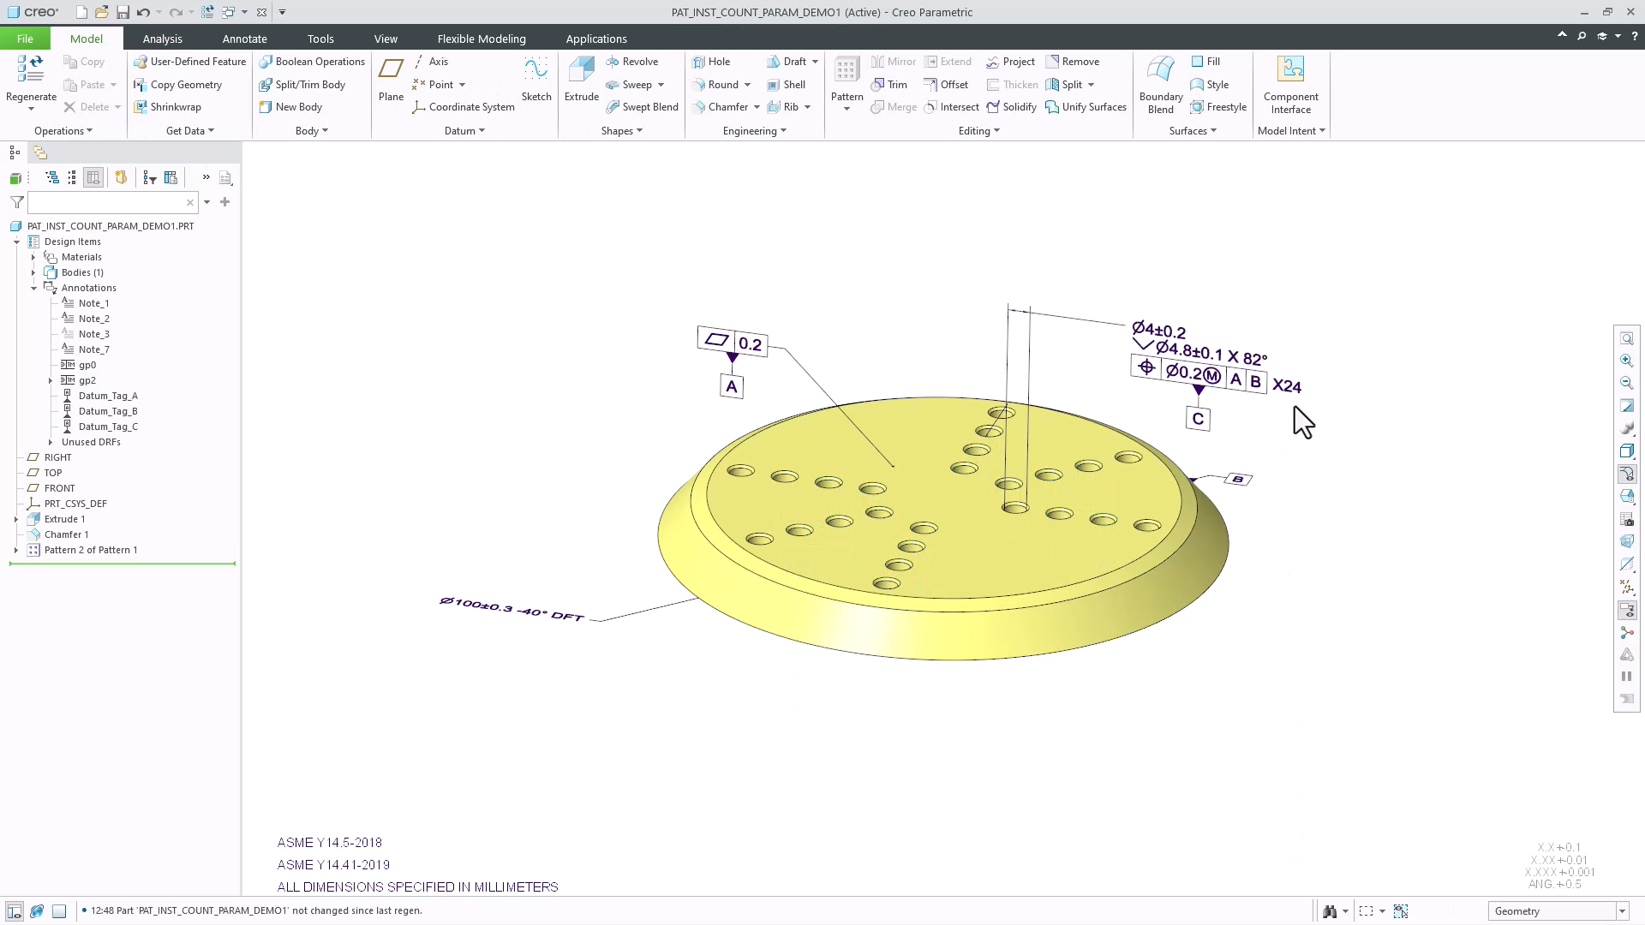This screenshot has height=925, width=1645.
Task: Select the Extrude tool
Action: (x=581, y=81)
